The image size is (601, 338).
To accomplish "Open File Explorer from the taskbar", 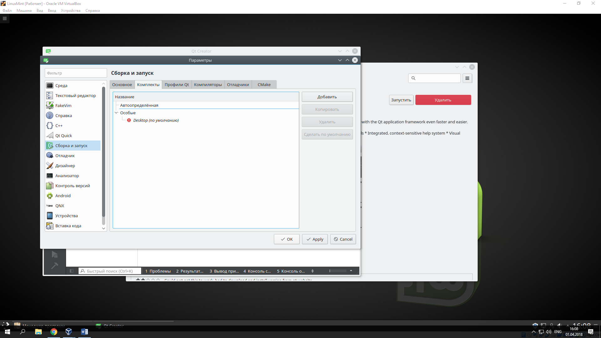I will point(39,332).
